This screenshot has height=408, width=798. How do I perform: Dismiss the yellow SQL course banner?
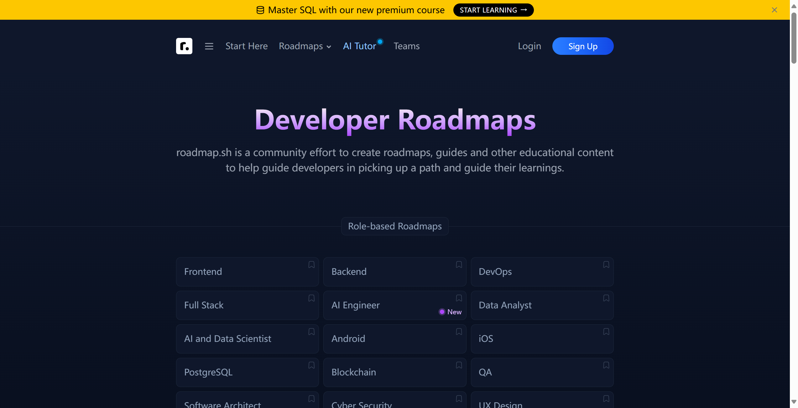coord(774,10)
